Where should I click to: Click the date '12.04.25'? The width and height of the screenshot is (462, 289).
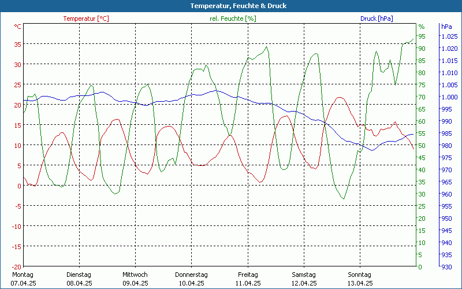pyautogui.click(x=304, y=283)
